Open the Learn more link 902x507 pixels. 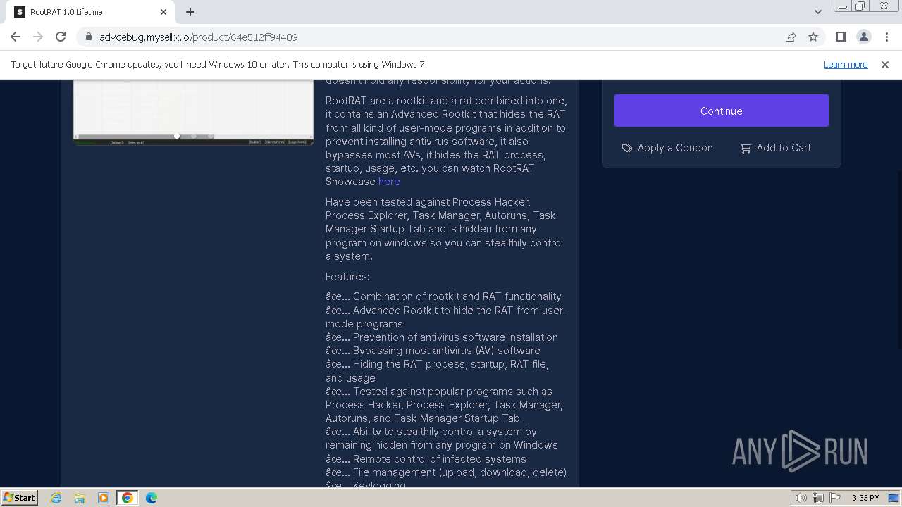tap(846, 64)
